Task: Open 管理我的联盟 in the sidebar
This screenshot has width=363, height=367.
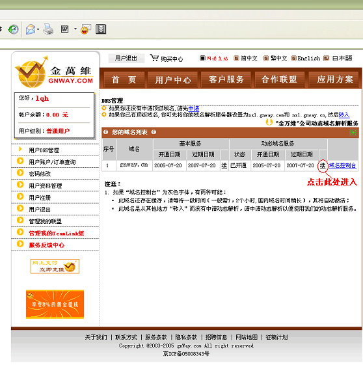Action: click(45, 221)
